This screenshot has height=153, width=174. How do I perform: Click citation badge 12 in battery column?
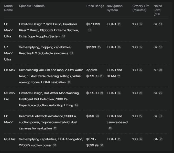[141, 24]
